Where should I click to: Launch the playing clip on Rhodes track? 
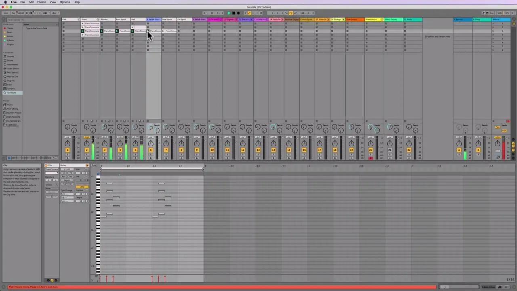tap(102, 31)
